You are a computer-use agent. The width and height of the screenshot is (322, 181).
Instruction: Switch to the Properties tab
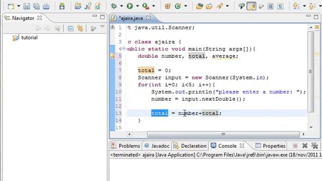click(x=270, y=146)
